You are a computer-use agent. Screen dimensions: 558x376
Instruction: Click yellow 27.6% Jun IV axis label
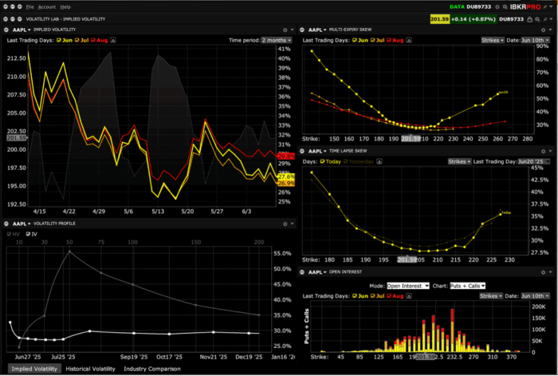[285, 176]
